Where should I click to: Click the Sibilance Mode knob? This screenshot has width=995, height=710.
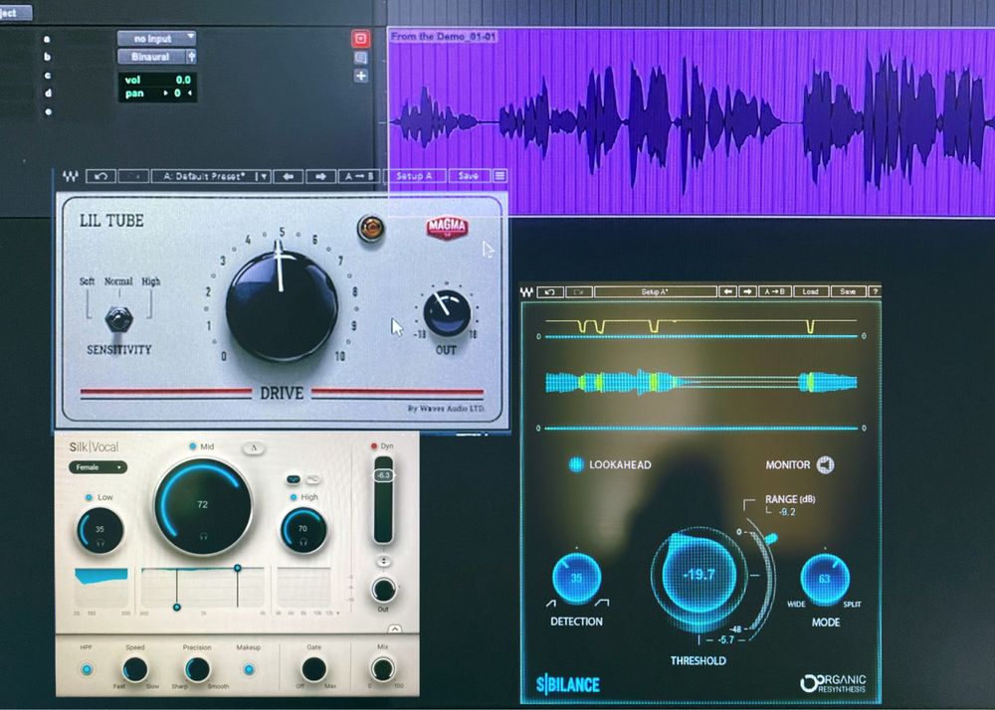pos(825,578)
